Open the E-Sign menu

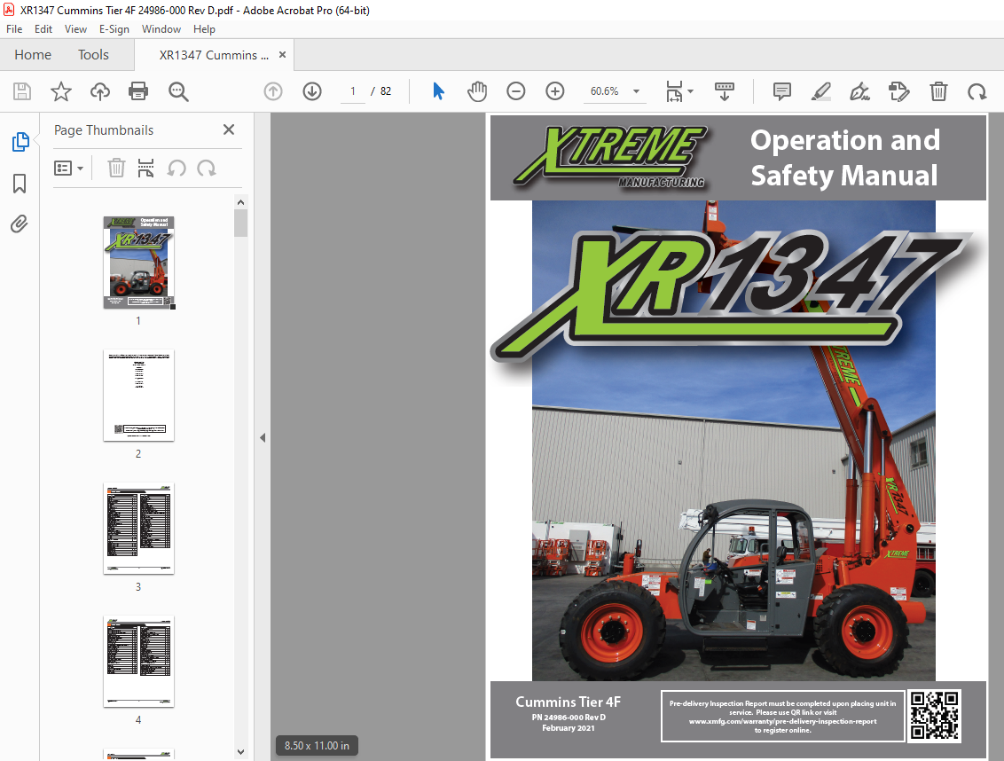click(x=114, y=28)
